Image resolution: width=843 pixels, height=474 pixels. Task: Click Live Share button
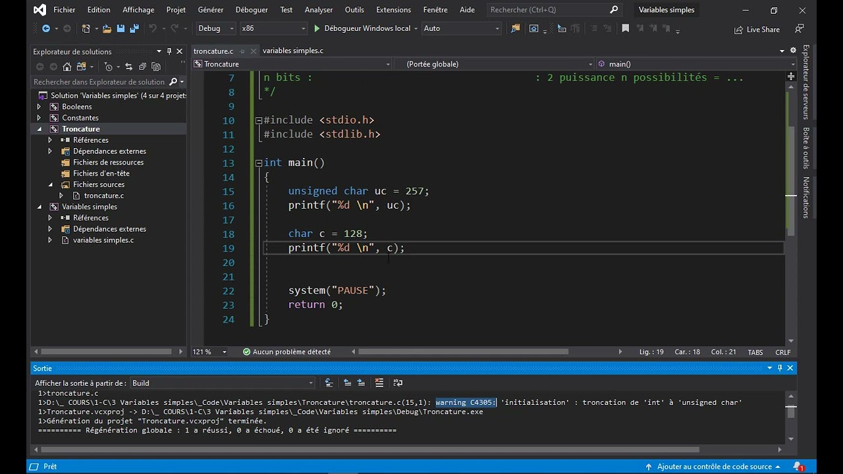[757, 30]
